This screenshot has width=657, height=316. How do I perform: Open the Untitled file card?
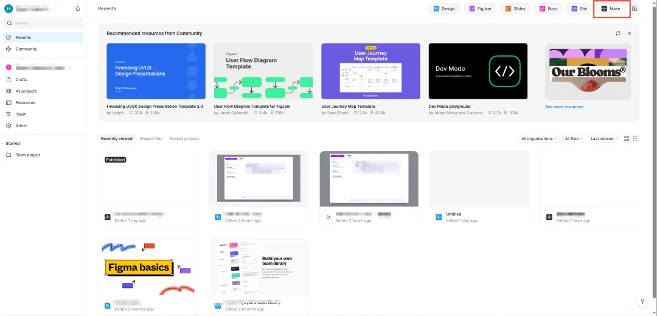[479, 189]
